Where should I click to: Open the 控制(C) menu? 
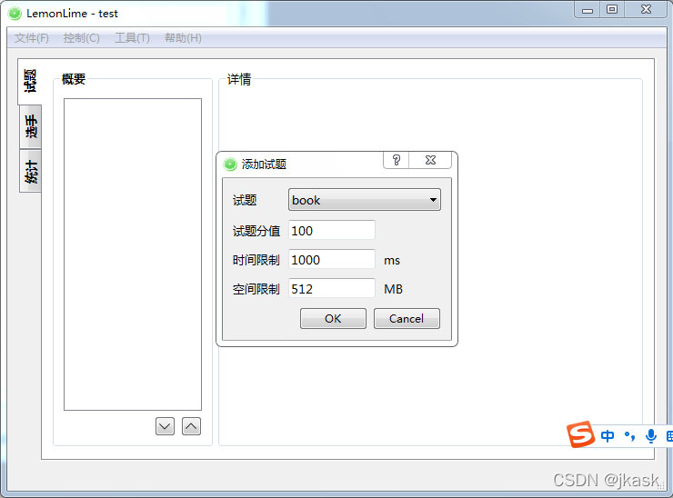(x=81, y=38)
